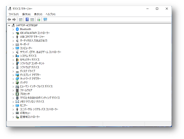Open the 表示(V) menu
The width and height of the screenshot is (184, 139).
38,14
